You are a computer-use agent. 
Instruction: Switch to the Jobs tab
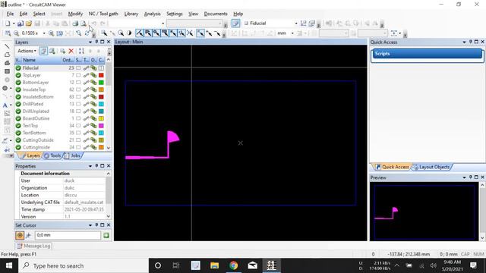(73, 155)
